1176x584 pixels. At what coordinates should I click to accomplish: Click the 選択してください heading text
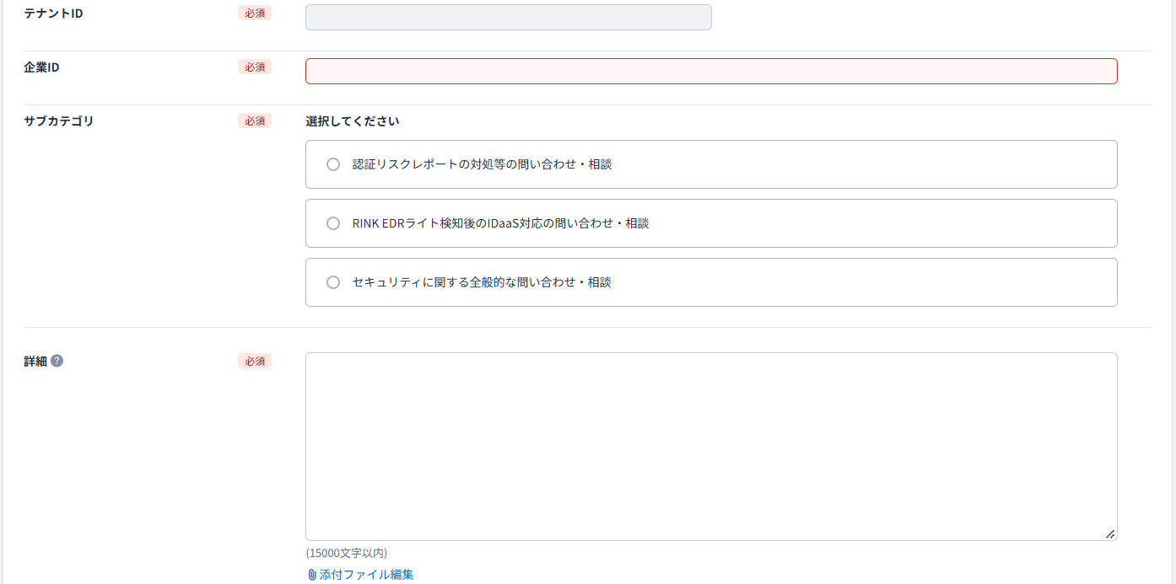click(352, 121)
